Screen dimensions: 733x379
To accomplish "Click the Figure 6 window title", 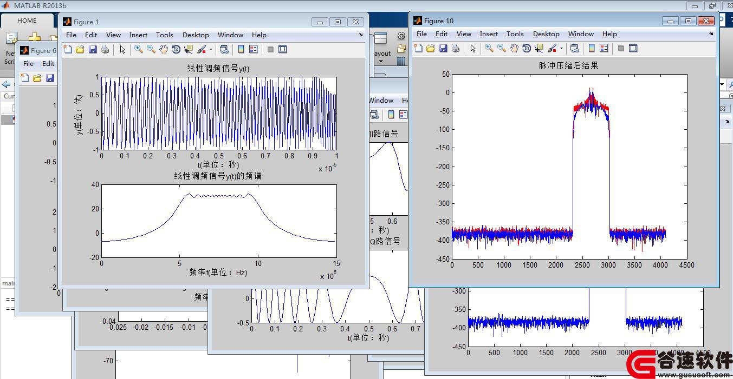I will tap(43, 50).
